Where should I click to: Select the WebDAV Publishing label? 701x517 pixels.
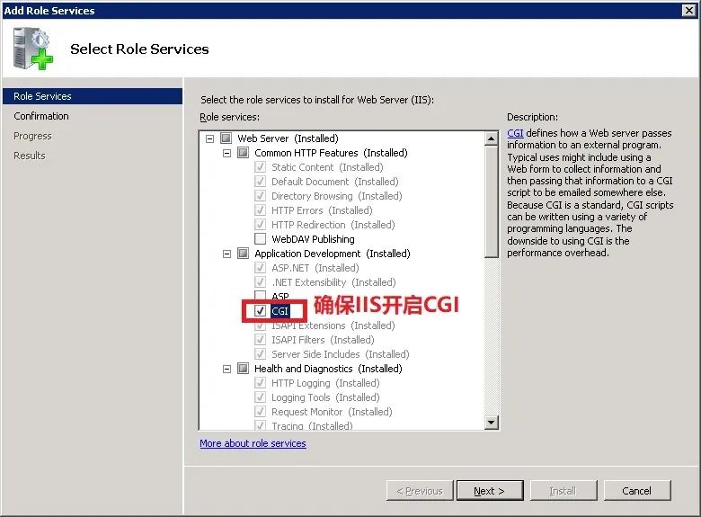(x=313, y=239)
